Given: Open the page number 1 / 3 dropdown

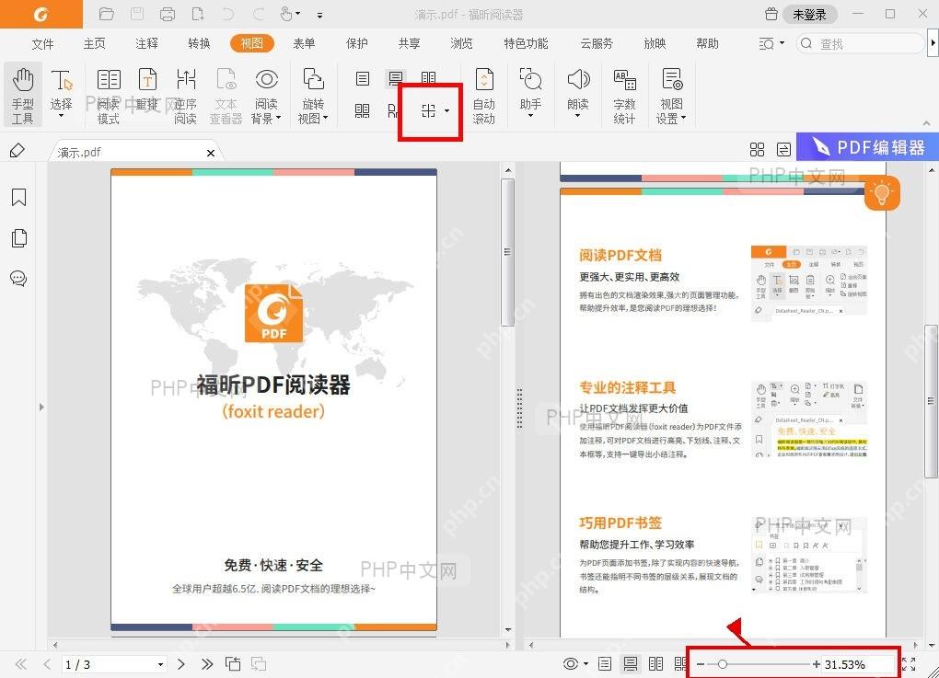Looking at the screenshot, I should coord(160,665).
